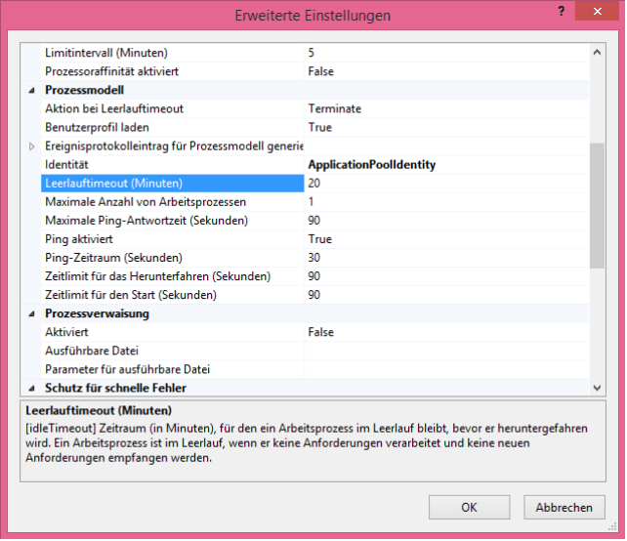Collapse the Prozessmodell section

click(x=31, y=90)
